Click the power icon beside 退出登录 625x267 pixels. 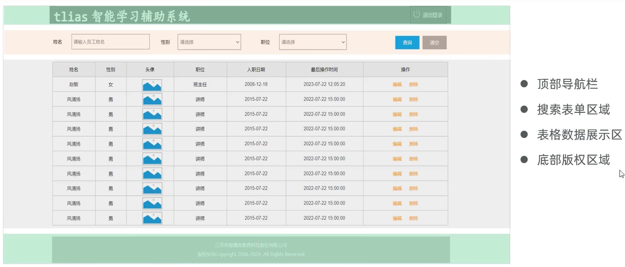[x=416, y=14]
